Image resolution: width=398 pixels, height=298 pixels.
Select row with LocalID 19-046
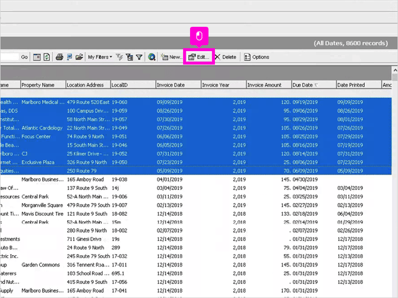tap(195, 145)
